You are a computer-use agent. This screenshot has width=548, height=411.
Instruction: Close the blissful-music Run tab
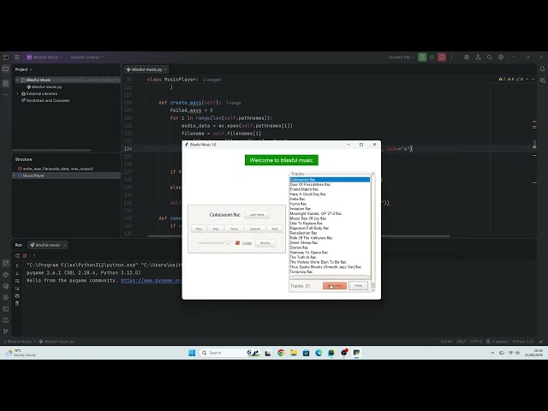coord(65,245)
